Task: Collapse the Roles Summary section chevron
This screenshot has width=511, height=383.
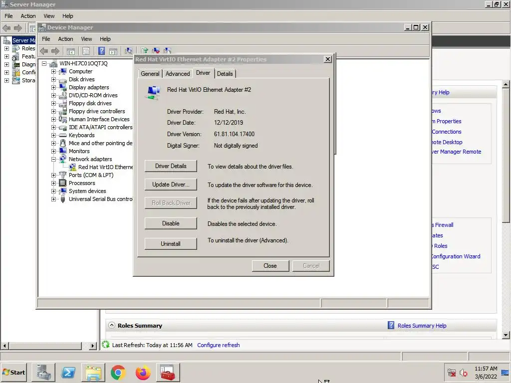Action: click(x=112, y=325)
